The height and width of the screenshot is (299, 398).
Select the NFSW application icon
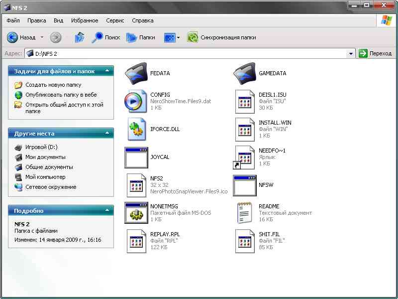pos(244,185)
